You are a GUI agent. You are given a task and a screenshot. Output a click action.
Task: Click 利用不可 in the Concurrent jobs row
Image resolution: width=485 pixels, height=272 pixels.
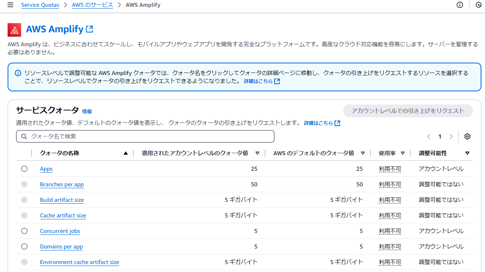click(x=390, y=231)
